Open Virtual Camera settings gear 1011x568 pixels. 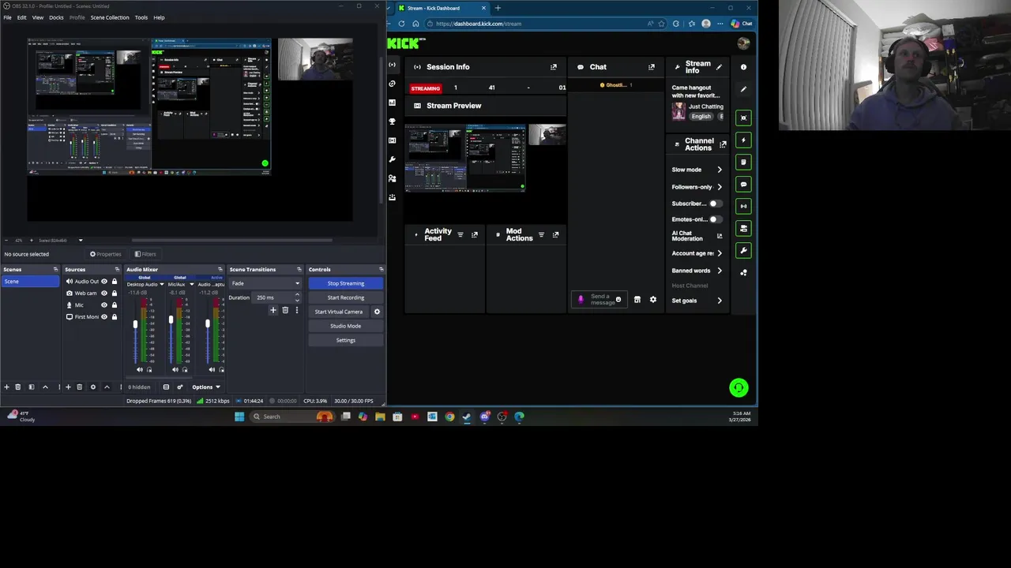click(377, 312)
